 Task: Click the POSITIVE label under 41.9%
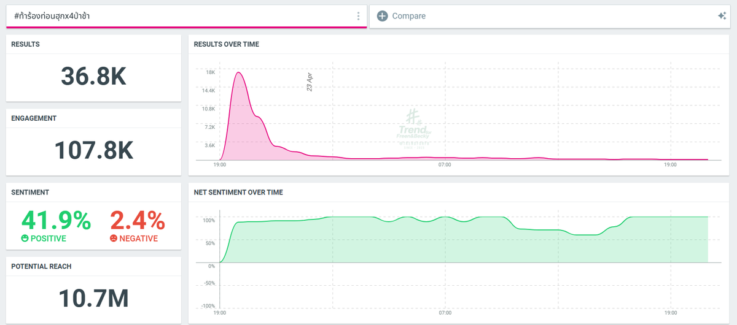tap(48, 239)
